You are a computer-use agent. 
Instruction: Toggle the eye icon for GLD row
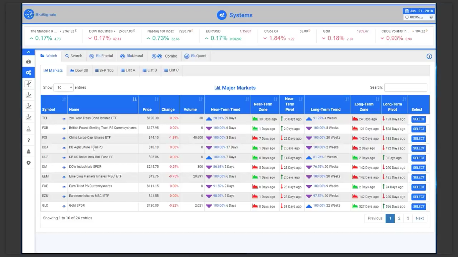tap(64, 206)
